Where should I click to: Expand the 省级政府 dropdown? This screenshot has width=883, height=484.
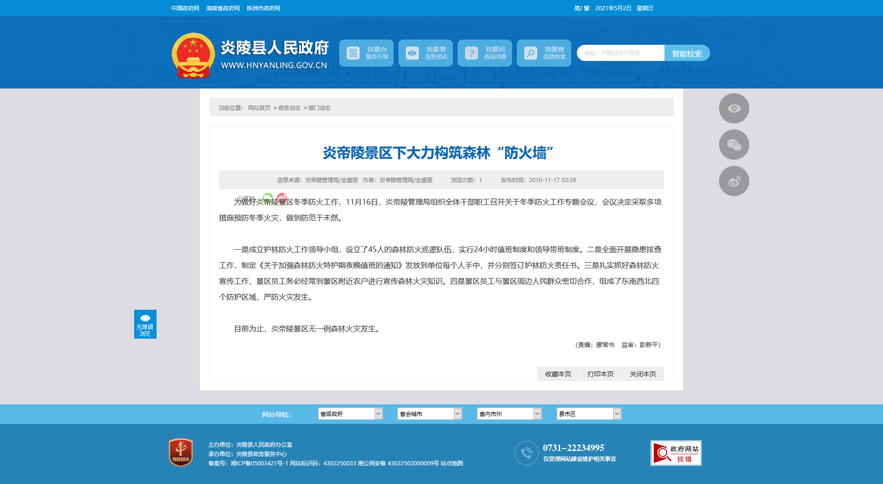[x=350, y=414]
